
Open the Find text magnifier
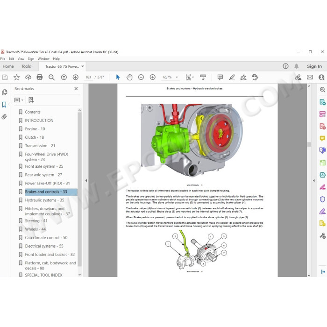coord(51,78)
